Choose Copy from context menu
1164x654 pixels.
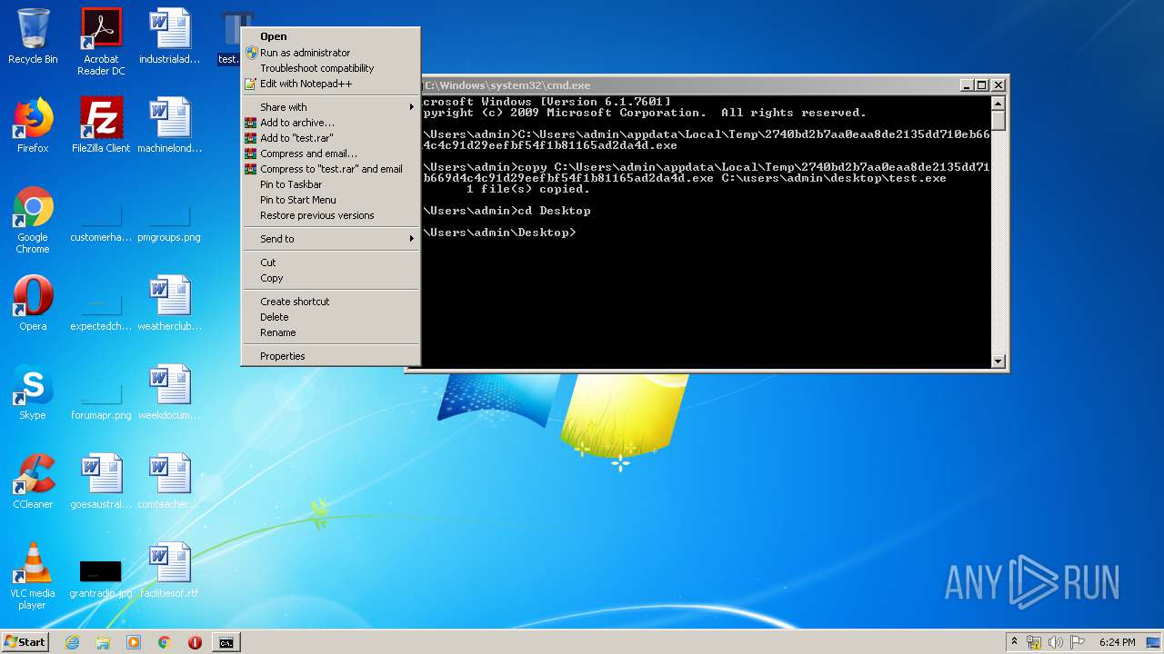coord(331,278)
